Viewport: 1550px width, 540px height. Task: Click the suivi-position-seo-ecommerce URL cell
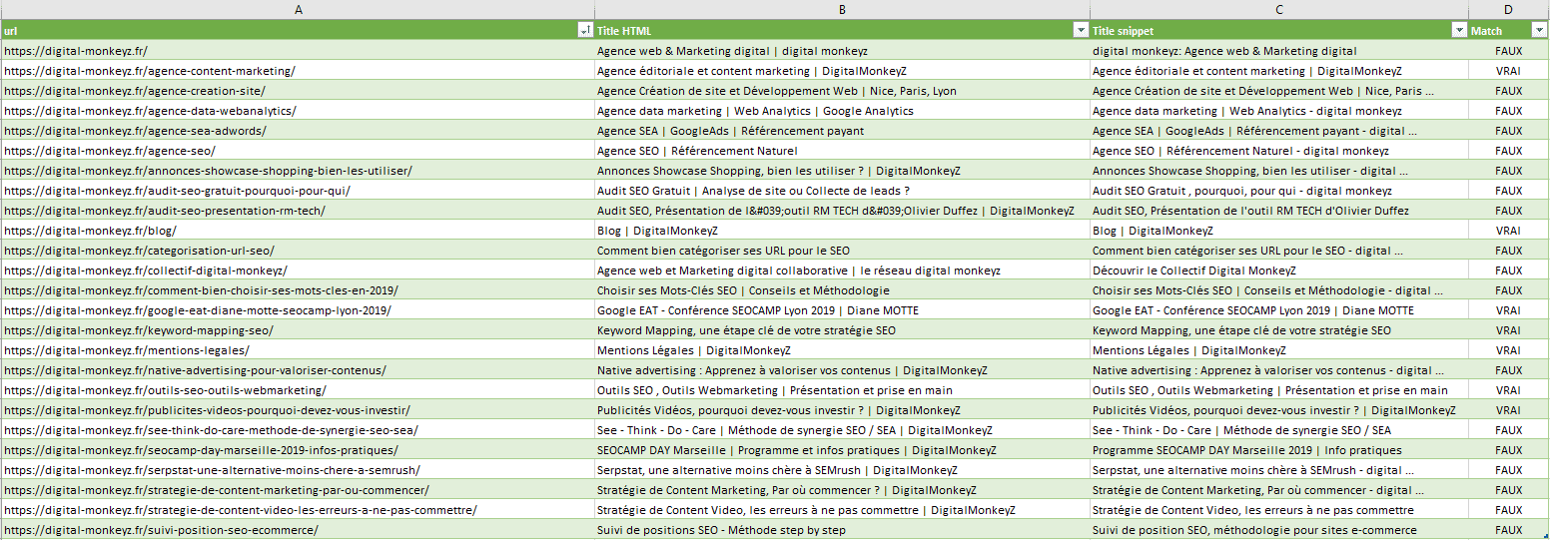(162, 530)
